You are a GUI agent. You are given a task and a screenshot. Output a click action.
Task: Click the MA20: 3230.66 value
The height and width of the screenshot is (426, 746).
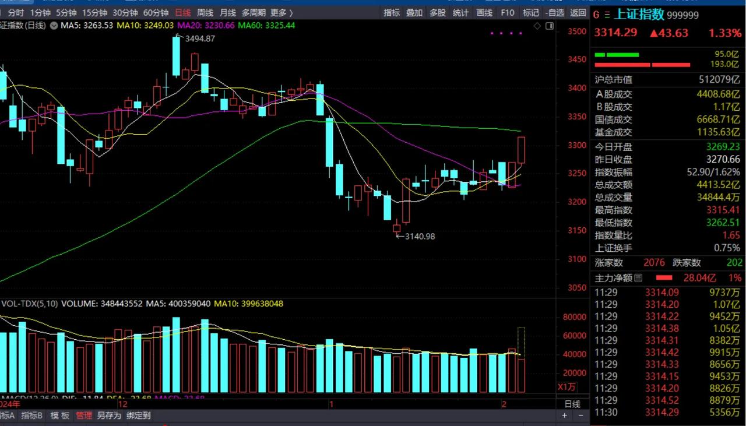206,25
